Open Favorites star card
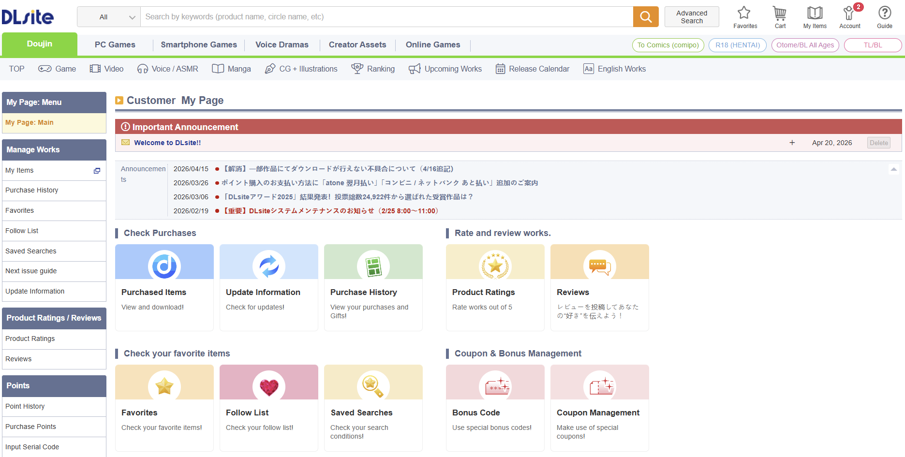Image resolution: width=905 pixels, height=457 pixels. (164, 408)
